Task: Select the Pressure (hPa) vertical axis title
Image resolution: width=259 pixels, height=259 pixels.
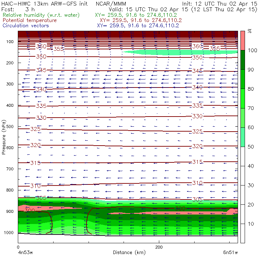Action: point(3,137)
